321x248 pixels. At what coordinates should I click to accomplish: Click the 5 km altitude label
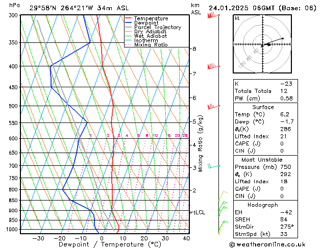click(x=194, y=121)
